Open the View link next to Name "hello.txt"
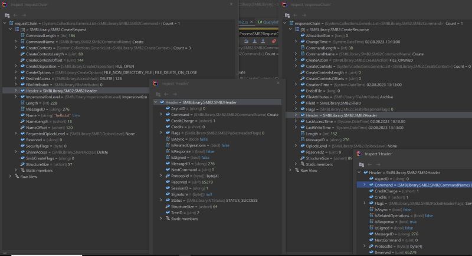This screenshot has height=256, width=472. (76, 115)
